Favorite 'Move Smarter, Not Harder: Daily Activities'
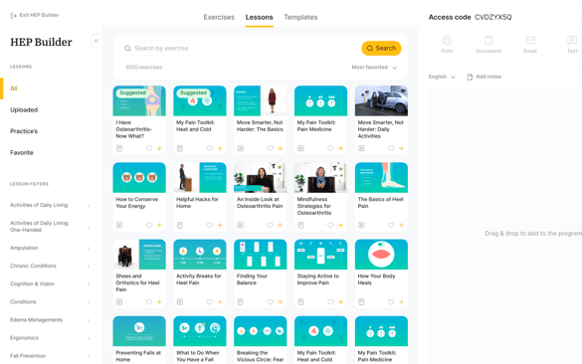The image size is (582, 364). [x=391, y=148]
